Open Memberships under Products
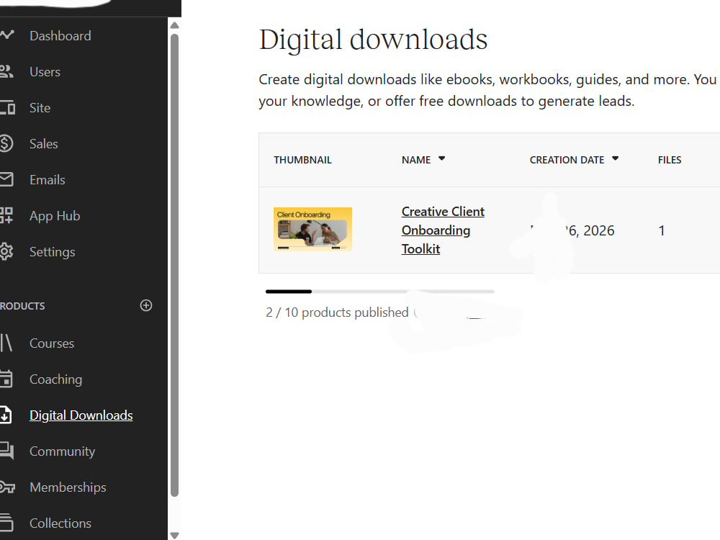 68,487
